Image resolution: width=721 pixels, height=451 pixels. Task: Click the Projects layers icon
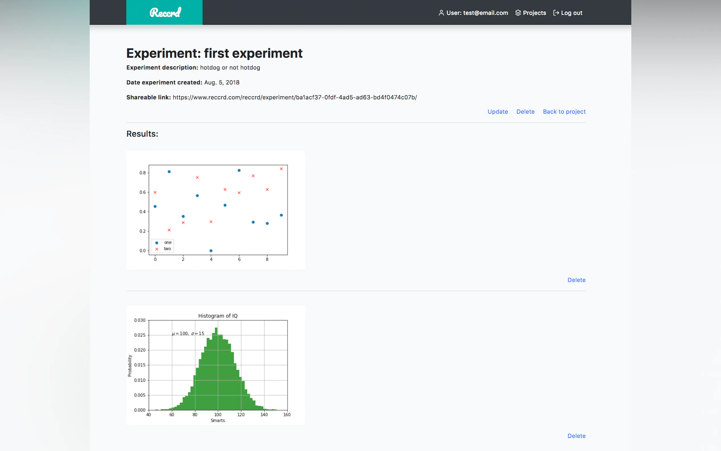click(518, 13)
